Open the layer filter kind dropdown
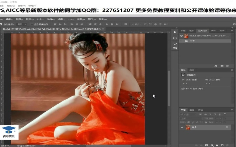This screenshot has height=147, width=236. click(187, 114)
